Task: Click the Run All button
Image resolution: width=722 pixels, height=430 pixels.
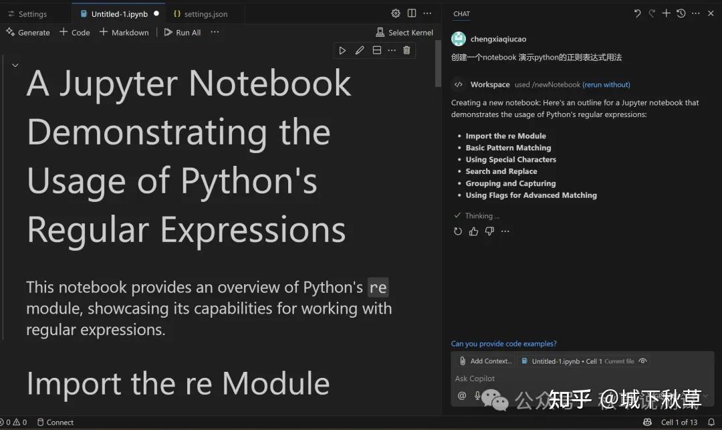Action: point(182,32)
